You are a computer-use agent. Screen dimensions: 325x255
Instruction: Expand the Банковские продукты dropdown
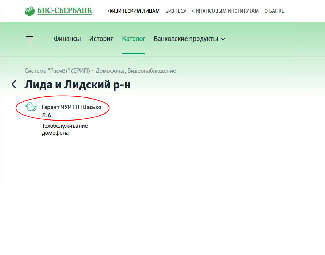coord(189,39)
